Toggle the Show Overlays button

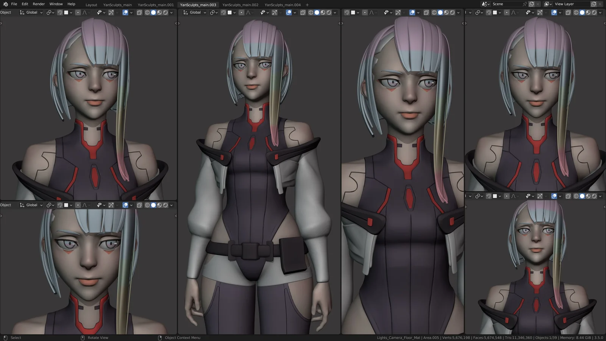[x=125, y=12]
